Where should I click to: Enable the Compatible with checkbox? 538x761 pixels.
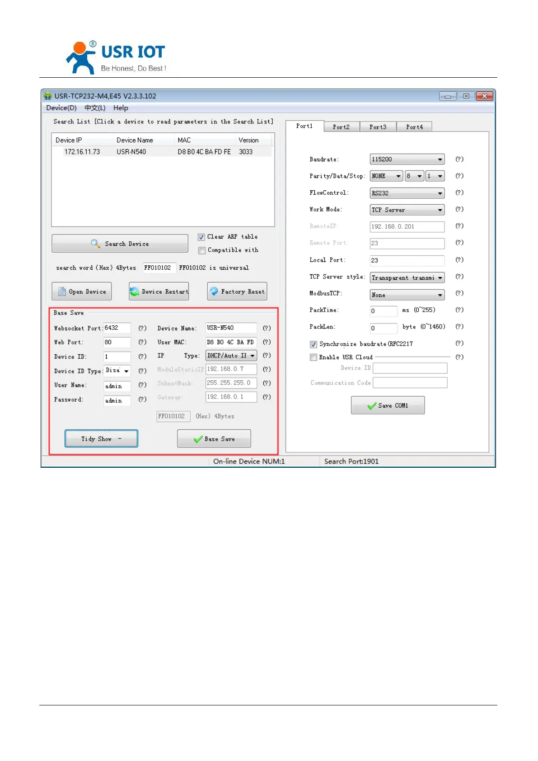click(x=201, y=250)
